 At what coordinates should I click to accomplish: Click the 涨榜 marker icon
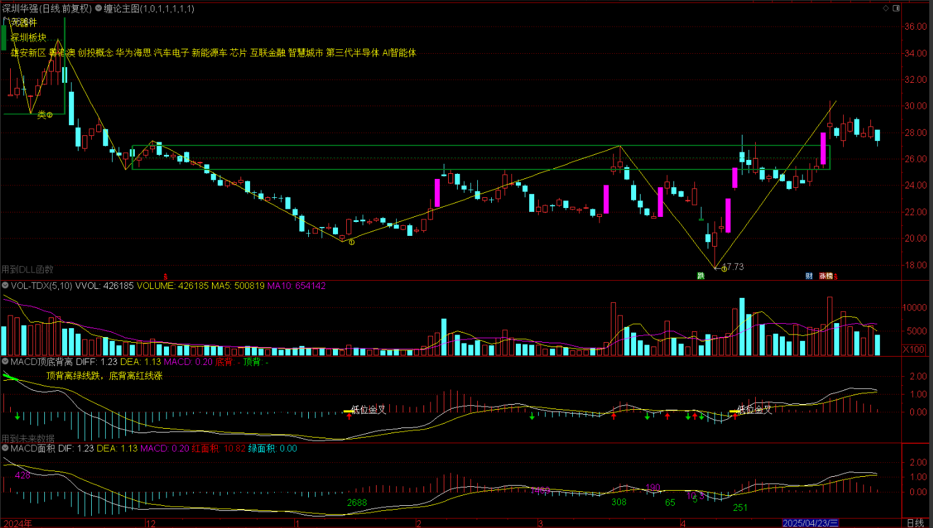pyautogui.click(x=827, y=276)
